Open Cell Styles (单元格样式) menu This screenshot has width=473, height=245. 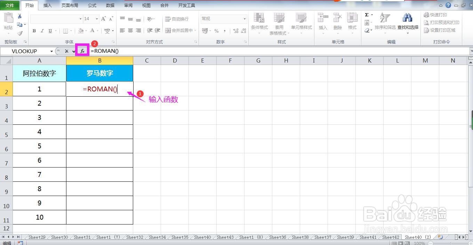(x=301, y=24)
